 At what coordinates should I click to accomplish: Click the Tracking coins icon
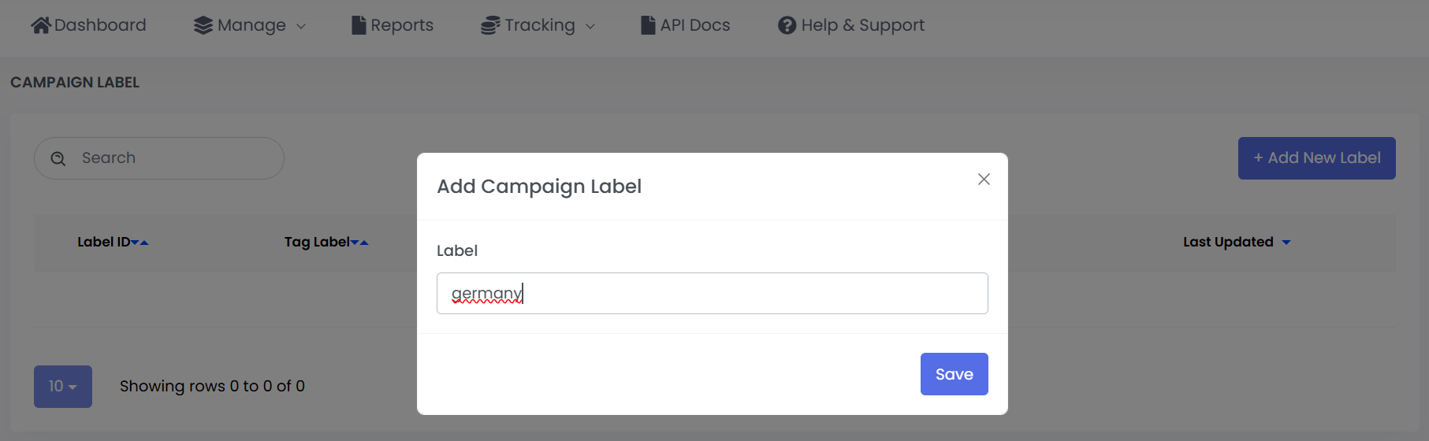point(490,25)
